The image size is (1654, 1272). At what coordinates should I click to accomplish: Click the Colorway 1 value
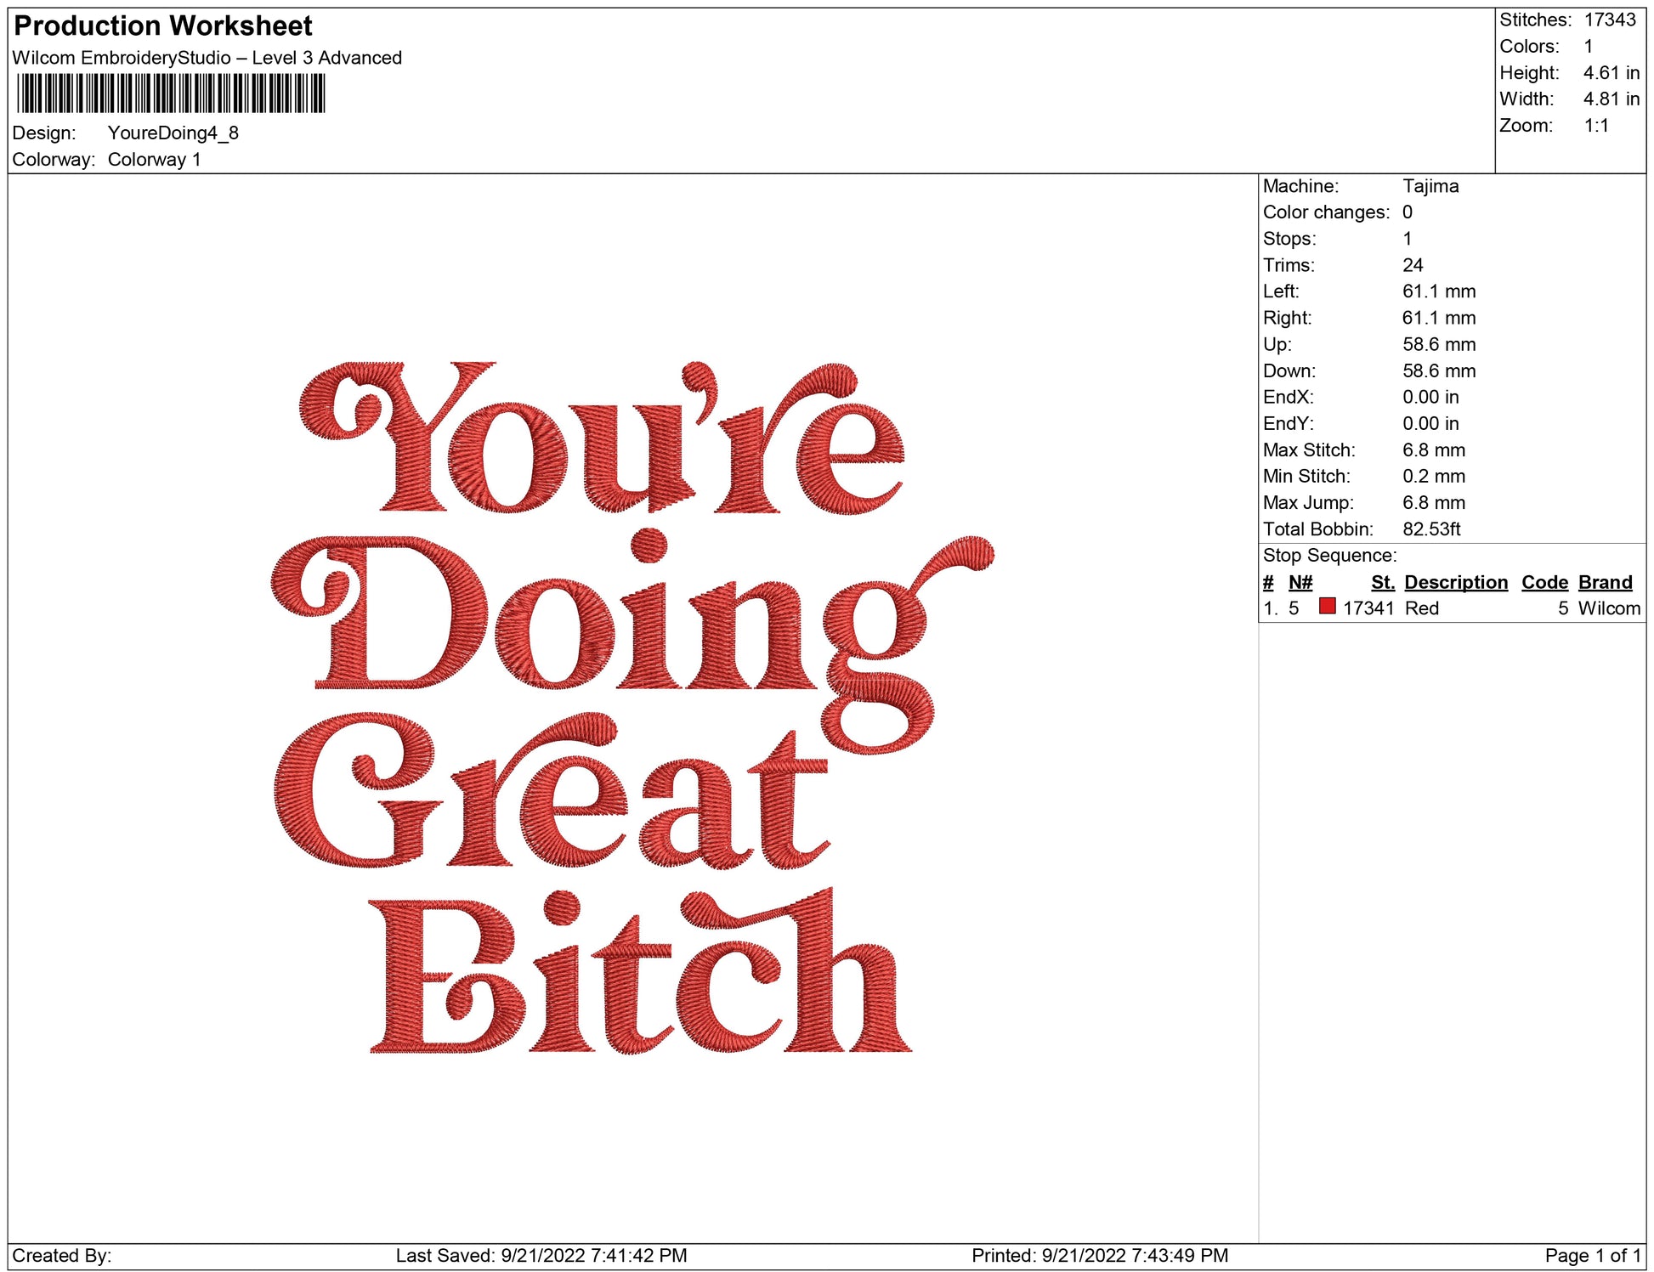point(154,160)
